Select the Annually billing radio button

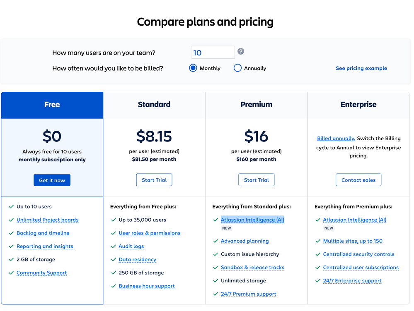click(237, 68)
